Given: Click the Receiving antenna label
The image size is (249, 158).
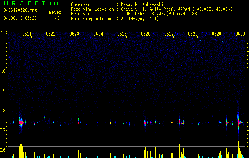Looking at the screenshot, I should [x=91, y=19].
